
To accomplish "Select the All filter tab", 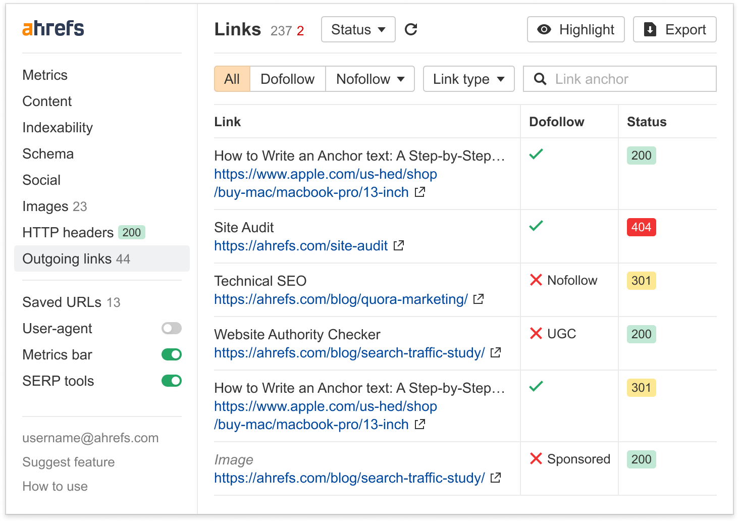I will pyautogui.click(x=232, y=79).
